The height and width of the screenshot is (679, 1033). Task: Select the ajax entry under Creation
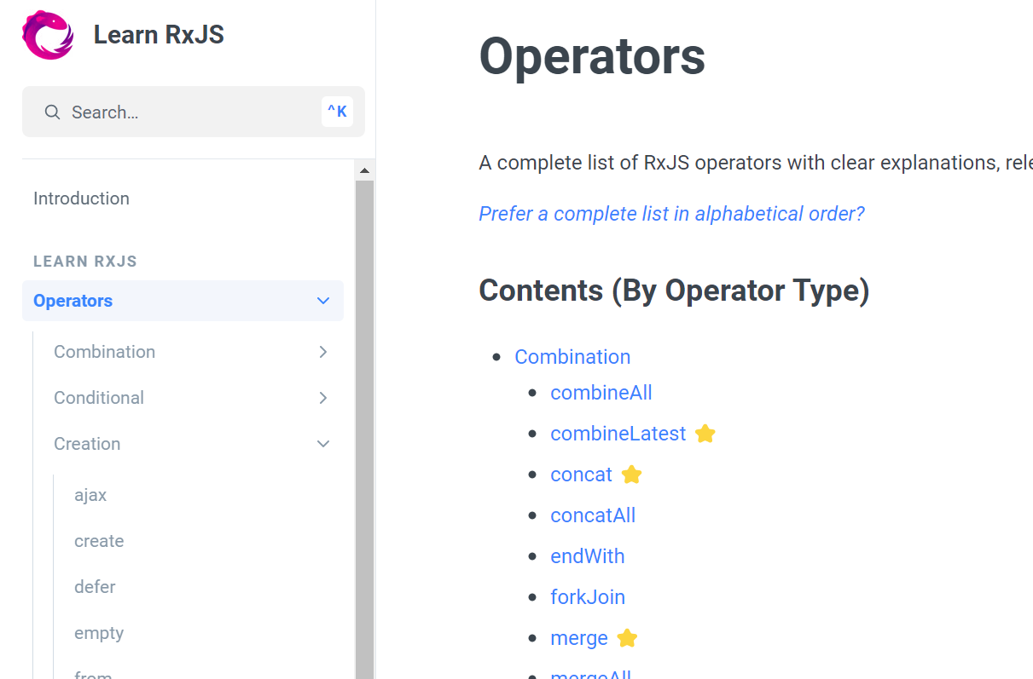tap(90, 495)
